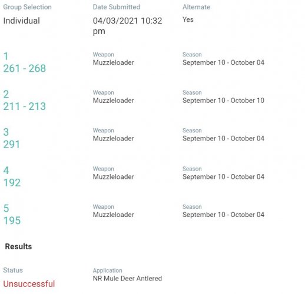Click choice 4 season September 10 - October 04
The width and height of the screenshot is (305, 294).
tap(223, 177)
